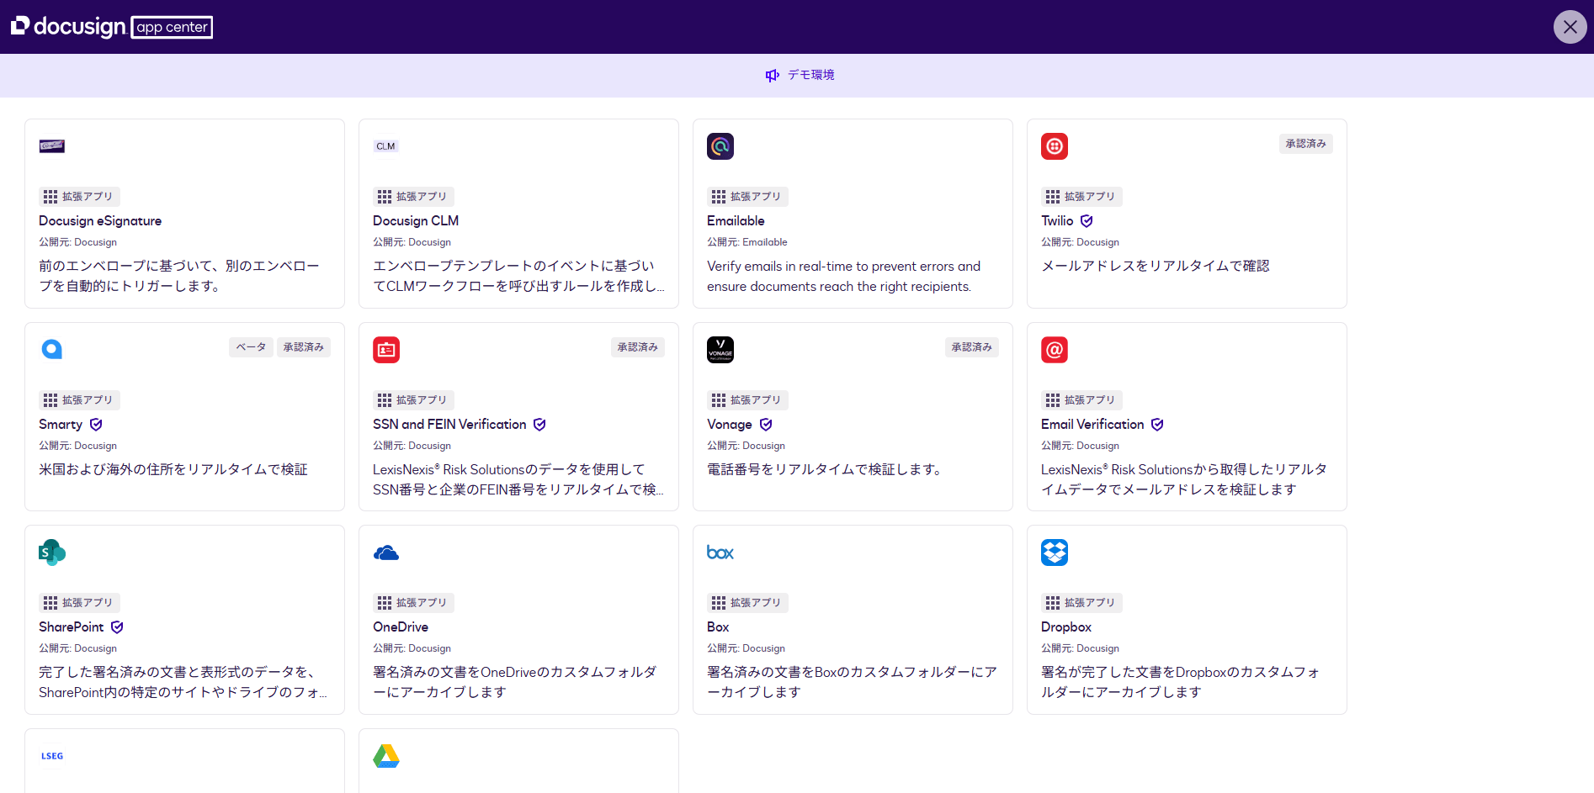Click the Google Drive triangle icon
The height and width of the screenshot is (793, 1594).
coord(386,756)
